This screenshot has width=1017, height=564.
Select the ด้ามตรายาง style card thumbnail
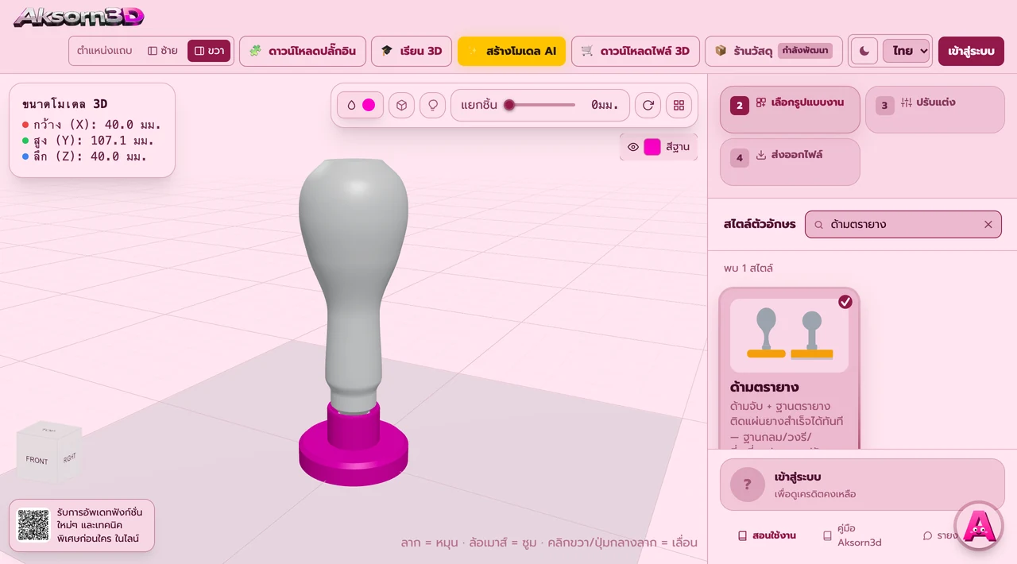click(x=789, y=335)
